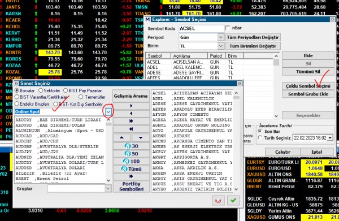Open the Birim TL dropdown
339x221 pixels.
click(220, 46)
